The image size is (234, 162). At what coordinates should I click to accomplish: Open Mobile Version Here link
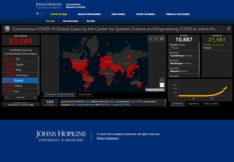click(112, 101)
